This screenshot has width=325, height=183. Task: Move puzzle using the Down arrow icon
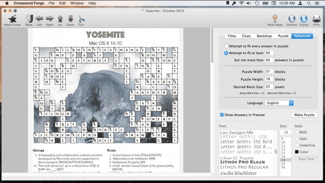[71, 19]
